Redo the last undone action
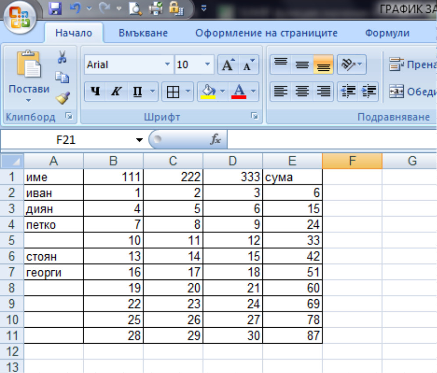The height and width of the screenshot is (373, 437). [x=104, y=8]
